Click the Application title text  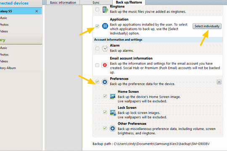point(119,19)
